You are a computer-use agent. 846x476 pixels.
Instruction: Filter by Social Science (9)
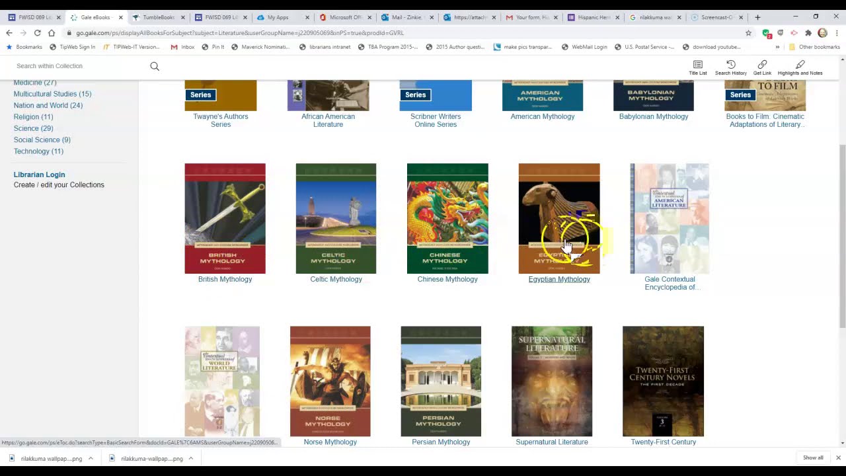point(42,139)
